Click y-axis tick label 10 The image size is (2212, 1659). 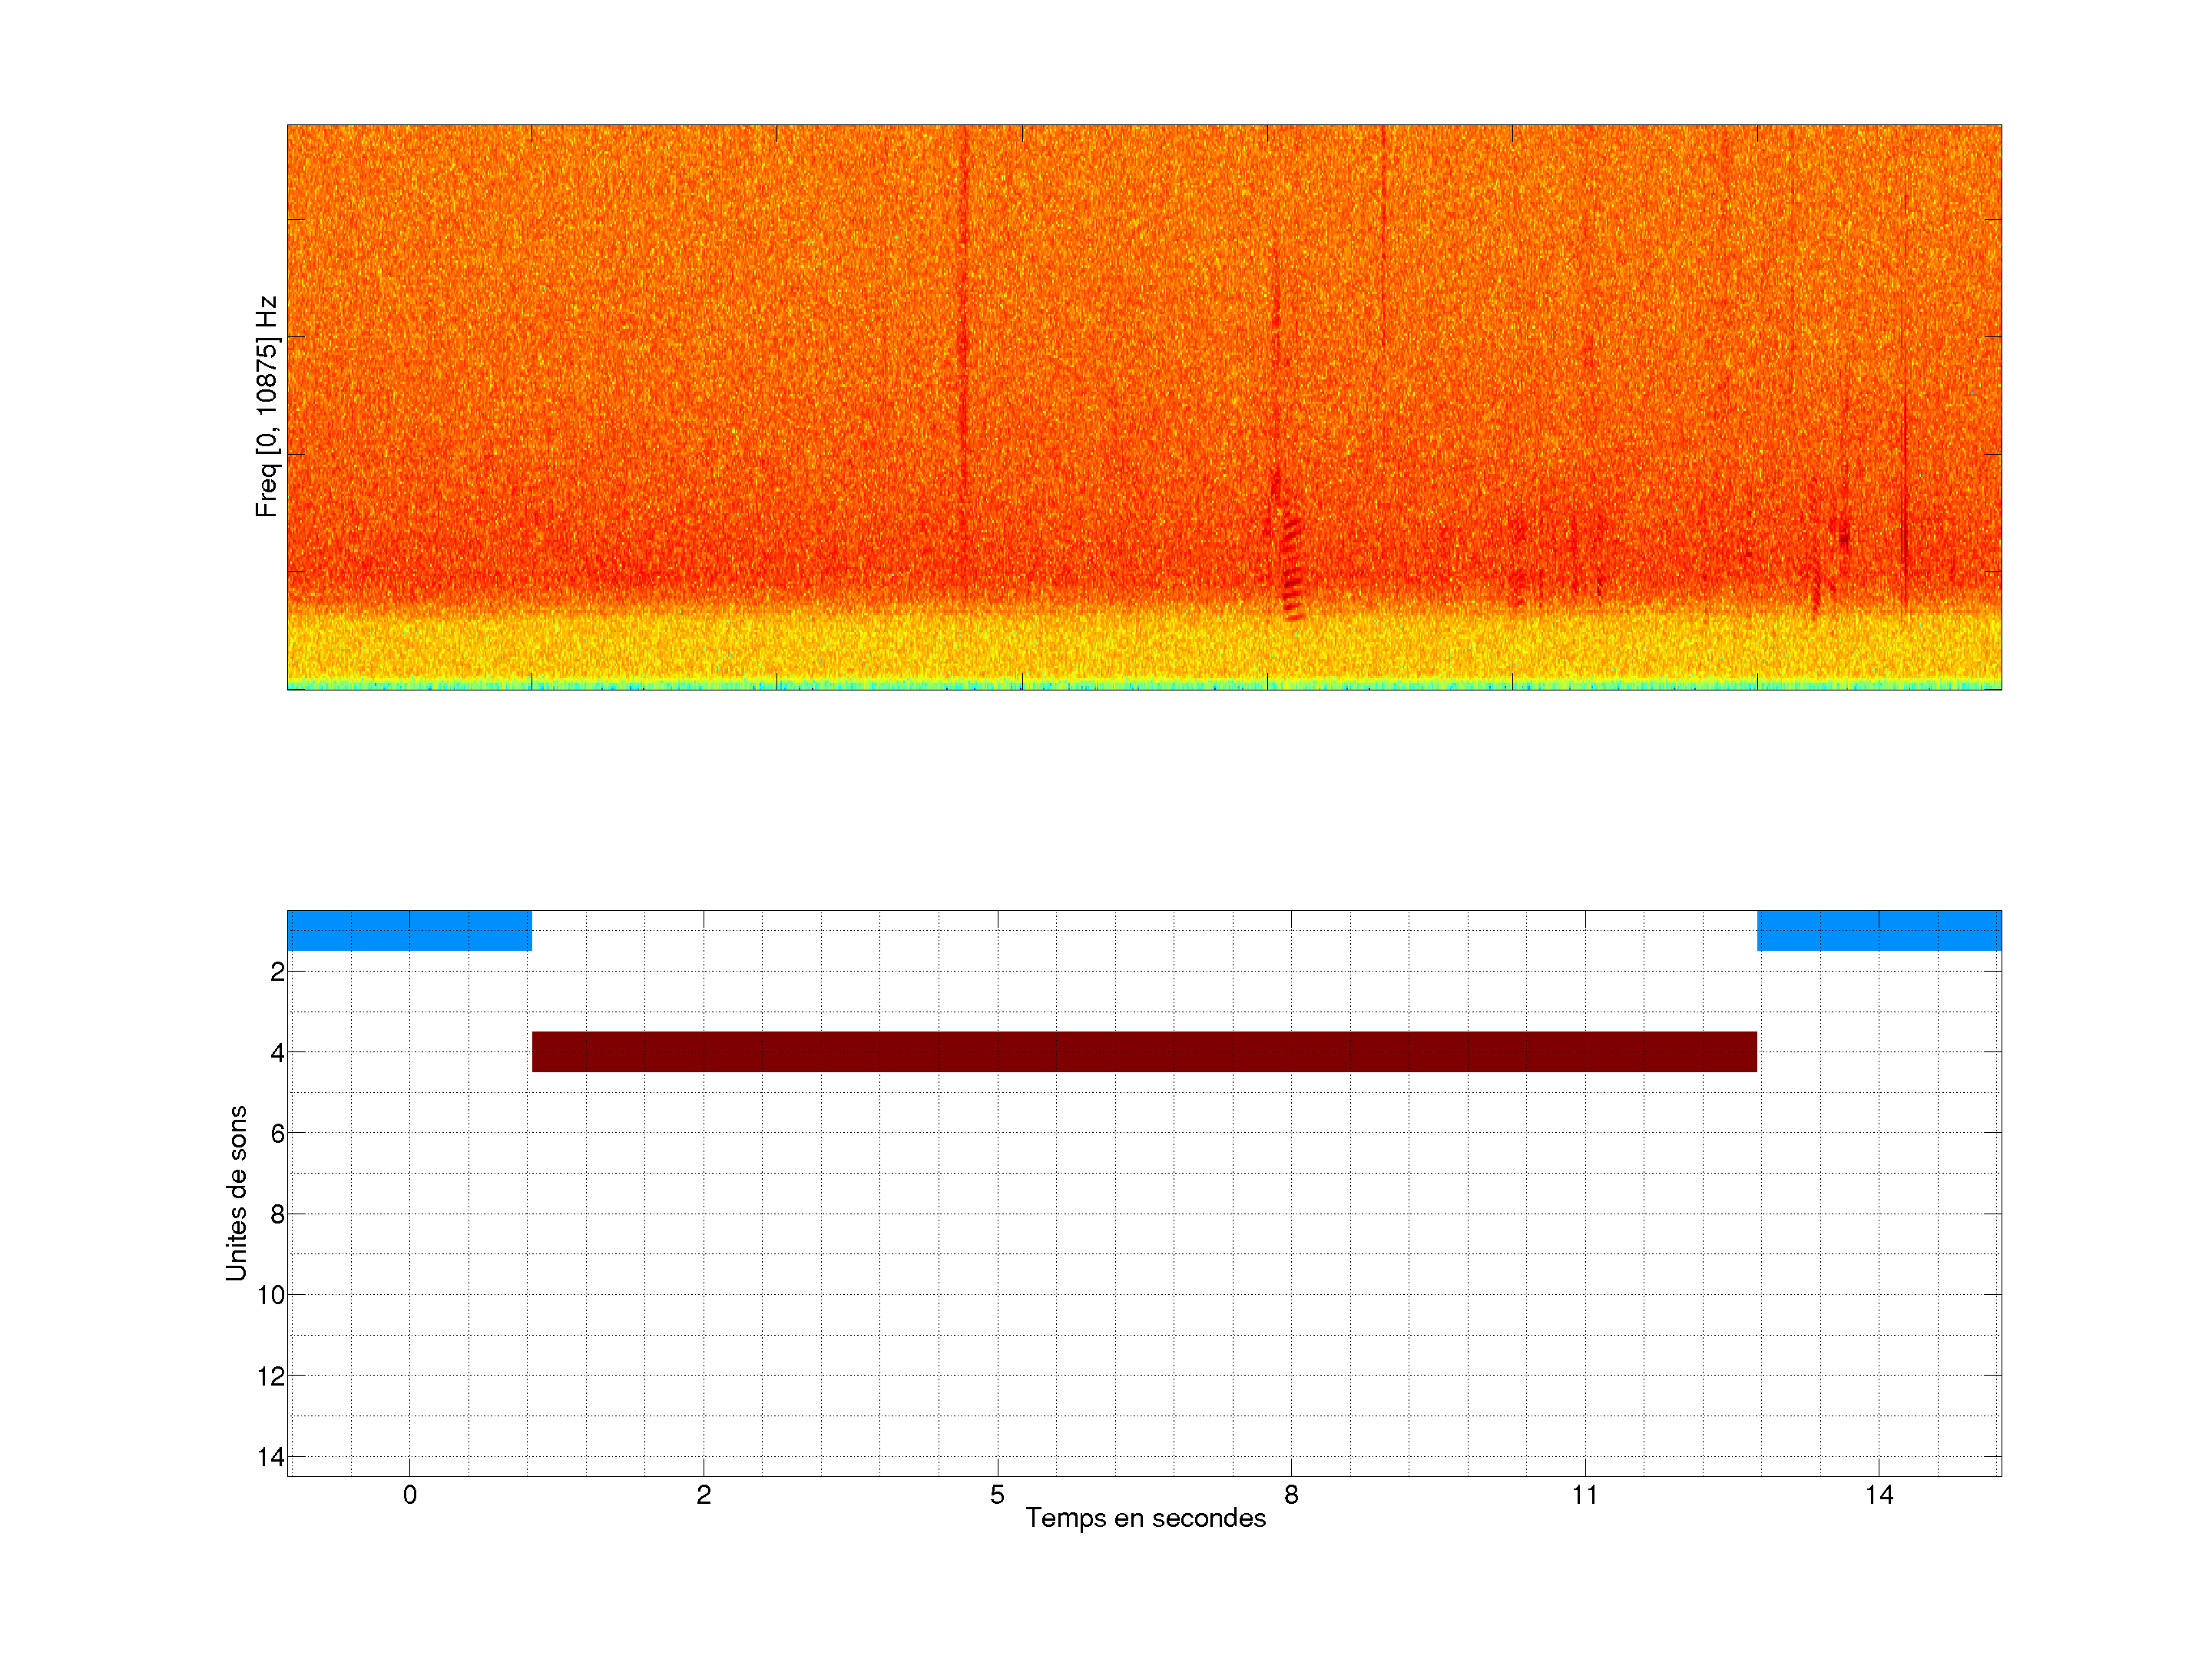[x=271, y=1295]
